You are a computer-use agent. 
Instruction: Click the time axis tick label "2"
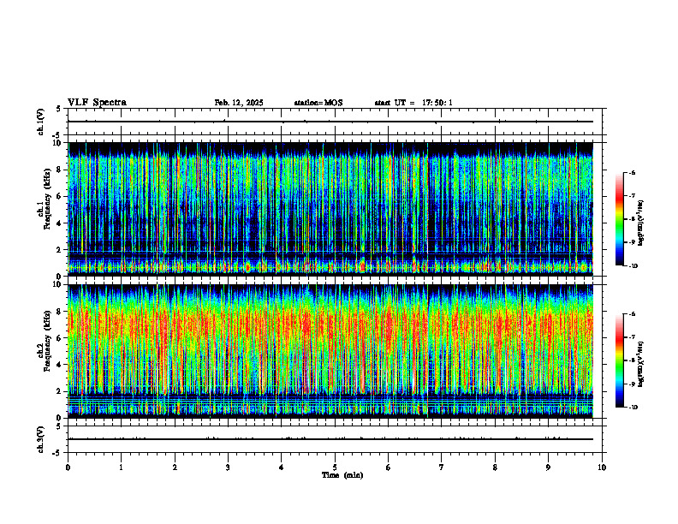(175, 467)
